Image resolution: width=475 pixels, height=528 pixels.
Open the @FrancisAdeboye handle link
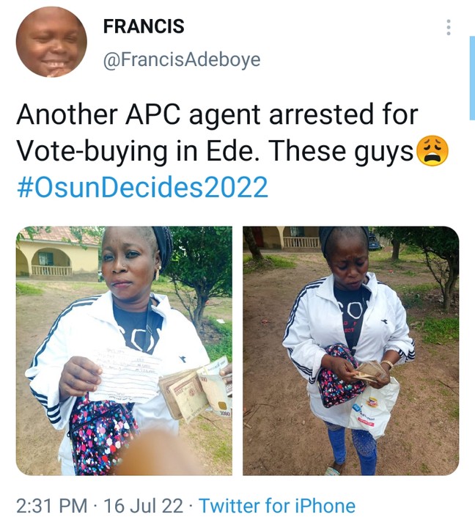coord(181,60)
